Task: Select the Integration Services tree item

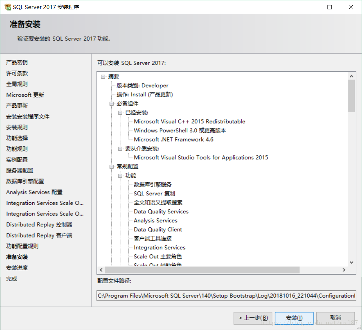Action: [x=160, y=248]
